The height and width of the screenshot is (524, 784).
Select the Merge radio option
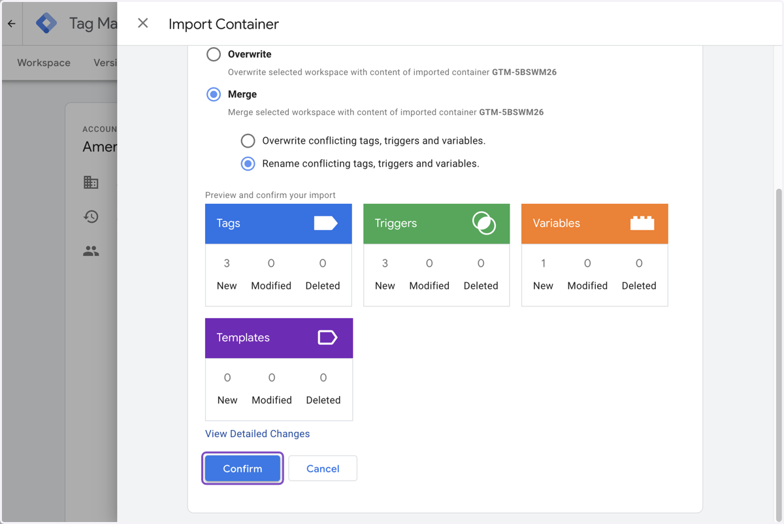click(x=214, y=94)
